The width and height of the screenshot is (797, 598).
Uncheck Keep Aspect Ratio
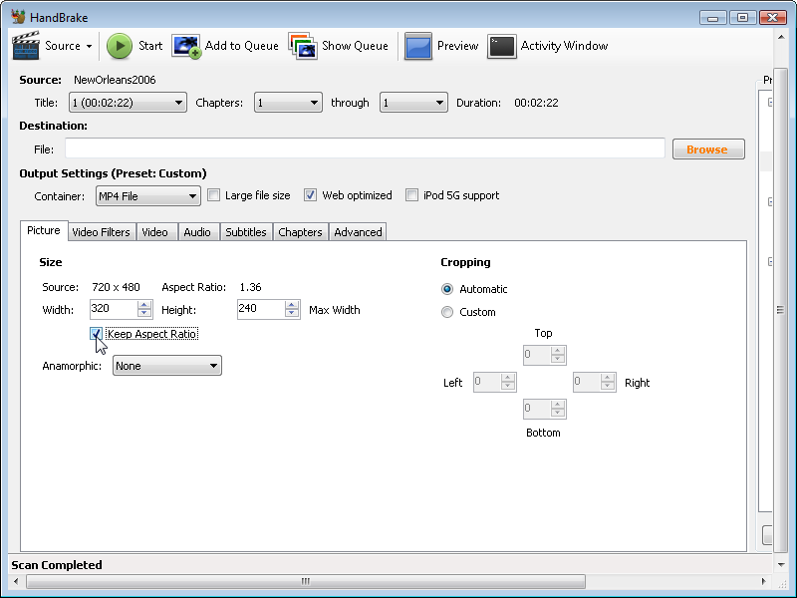[x=97, y=334]
